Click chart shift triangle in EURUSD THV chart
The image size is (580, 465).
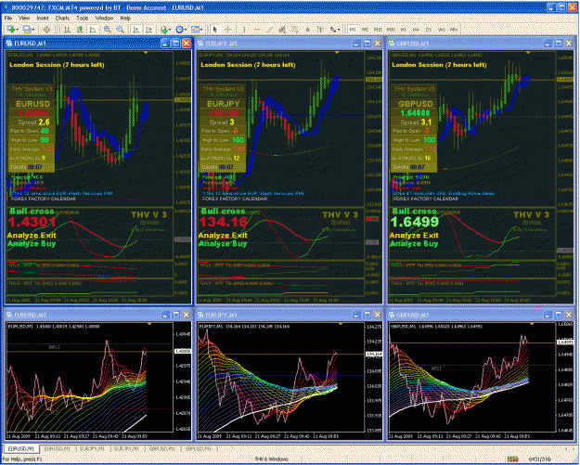146,53
